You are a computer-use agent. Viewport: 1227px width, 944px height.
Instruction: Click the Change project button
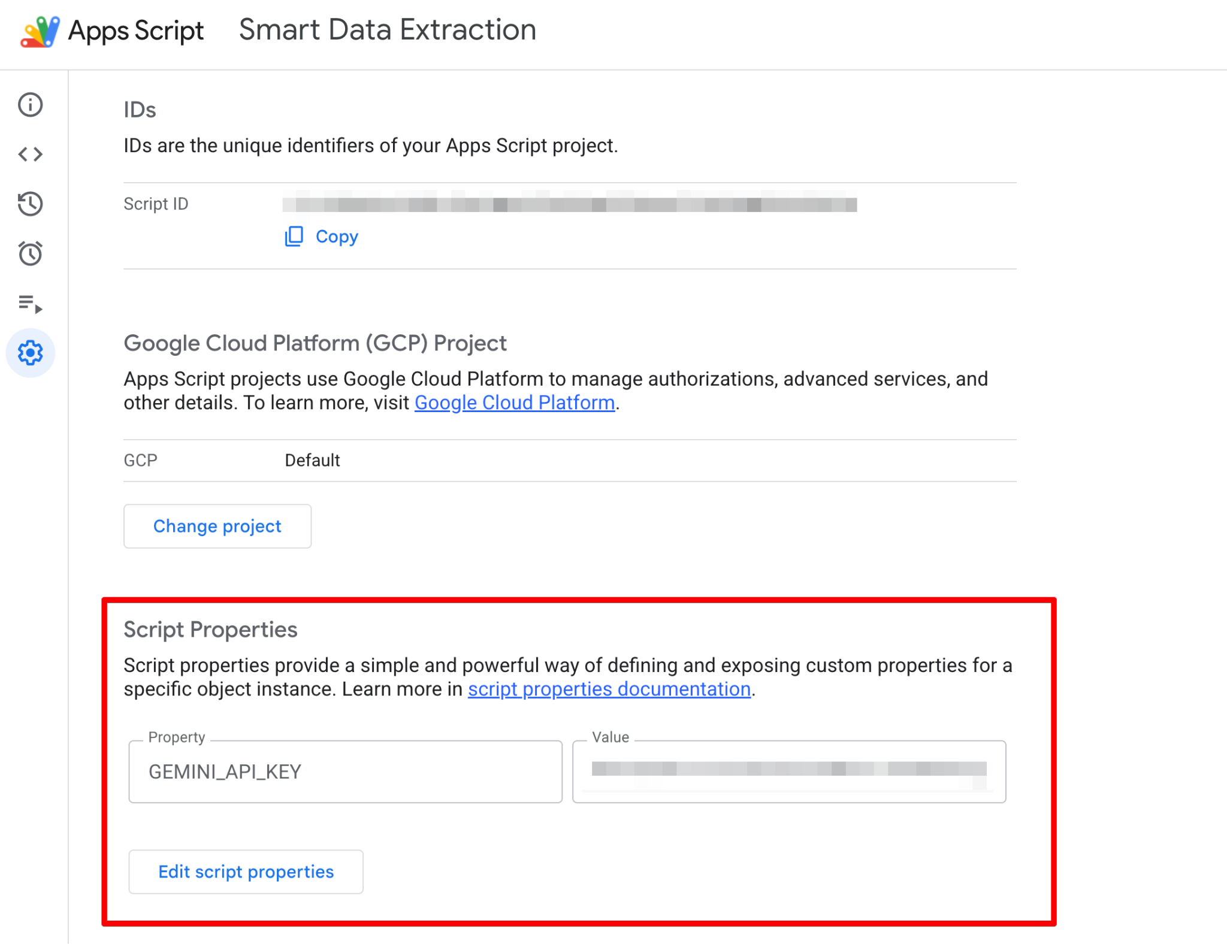(x=217, y=526)
